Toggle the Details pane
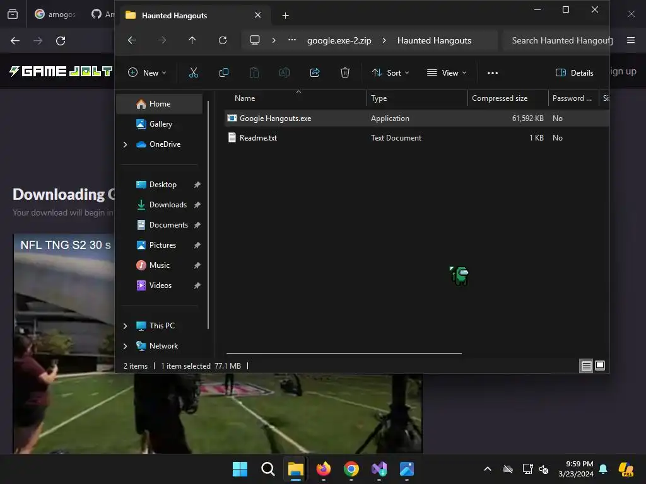 pyautogui.click(x=575, y=73)
